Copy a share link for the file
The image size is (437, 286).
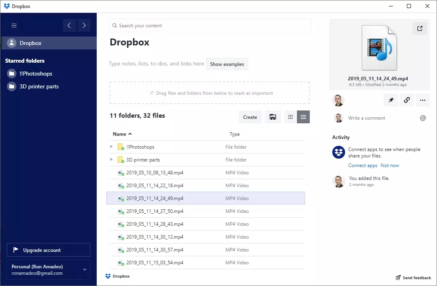pyautogui.click(x=407, y=100)
